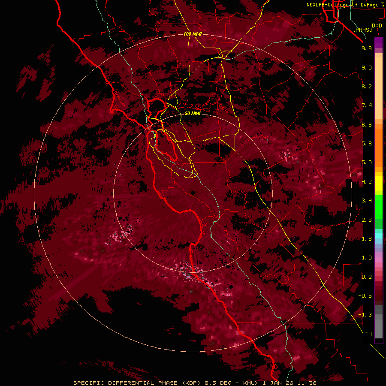Click the 8.2 value on the color scale
Viewport: 386px width, 386px height.
(367, 86)
